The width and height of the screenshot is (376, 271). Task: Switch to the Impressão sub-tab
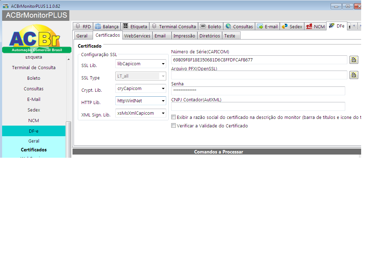[184, 36]
